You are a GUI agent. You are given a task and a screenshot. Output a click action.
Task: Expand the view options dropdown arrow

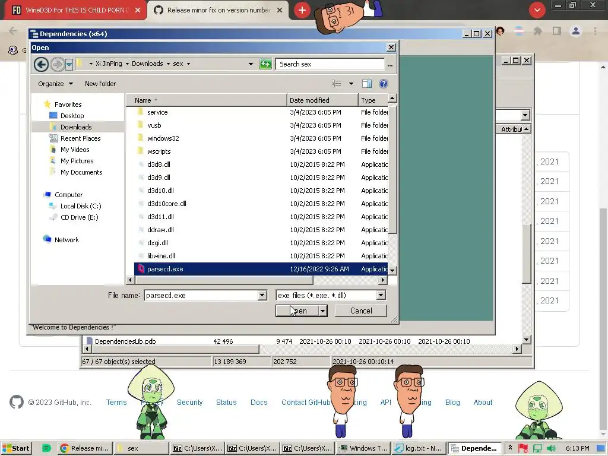click(x=351, y=84)
